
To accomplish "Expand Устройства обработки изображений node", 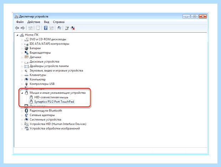I will pyautogui.click(x=22, y=129).
